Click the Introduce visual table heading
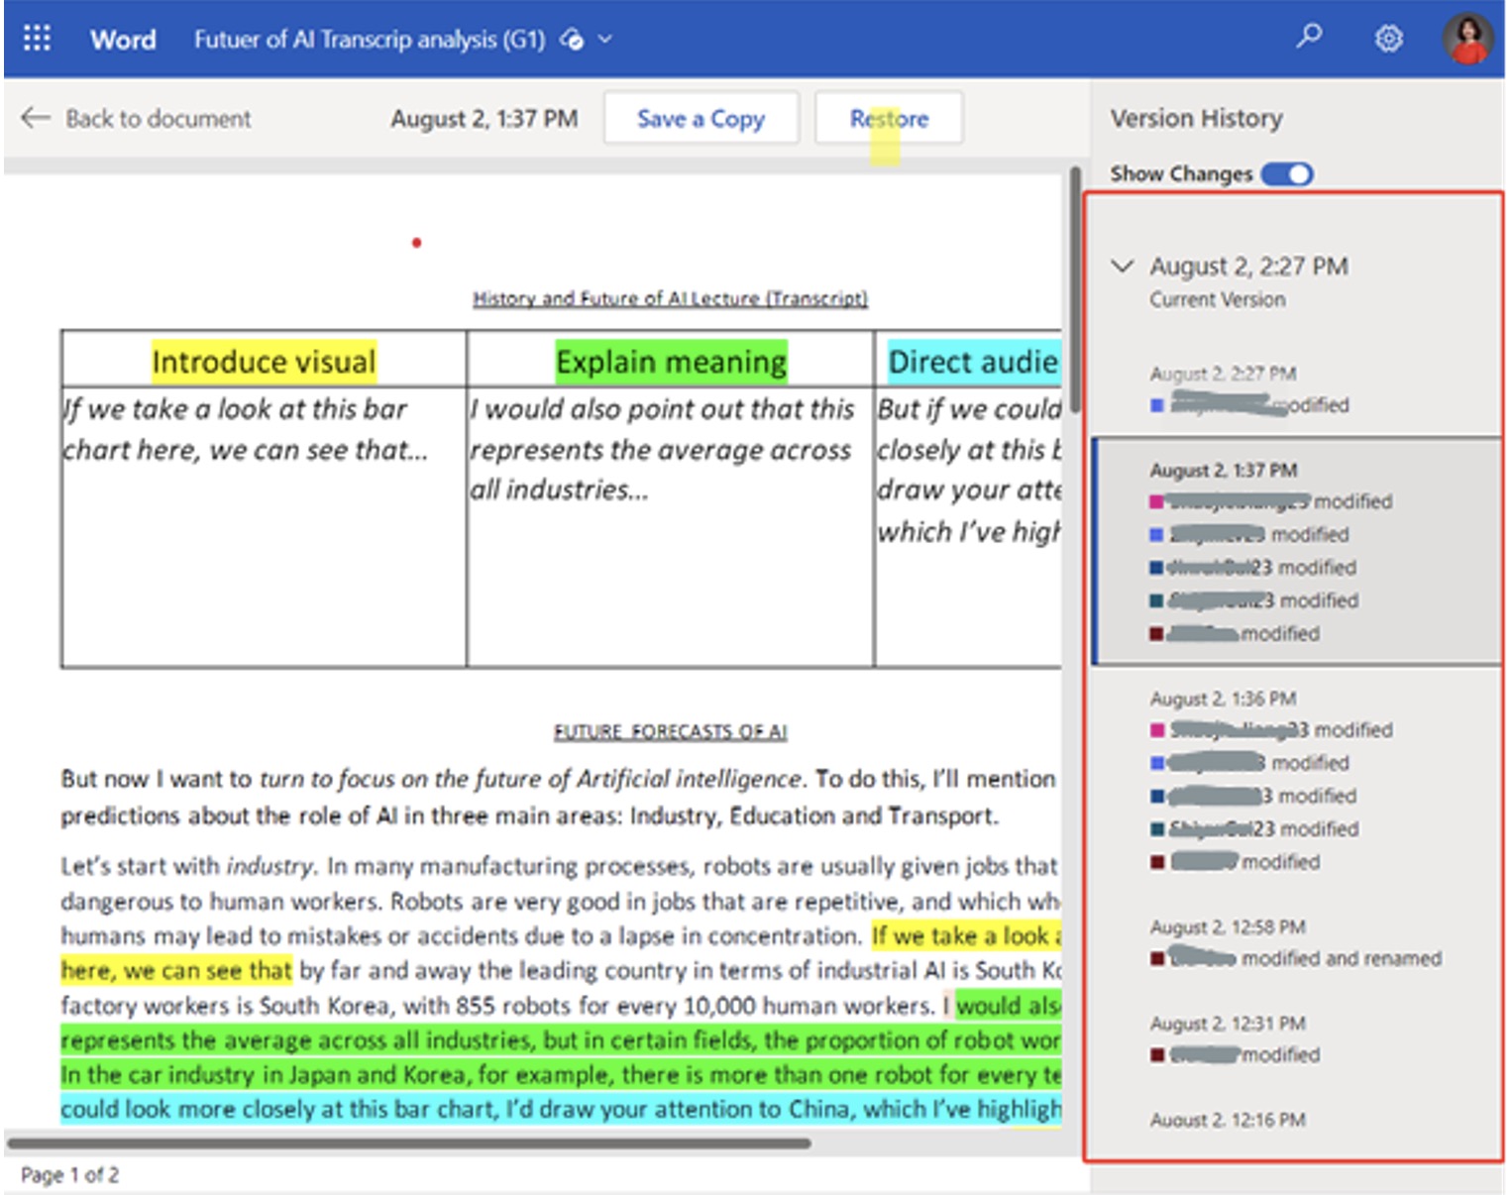 pos(264,362)
